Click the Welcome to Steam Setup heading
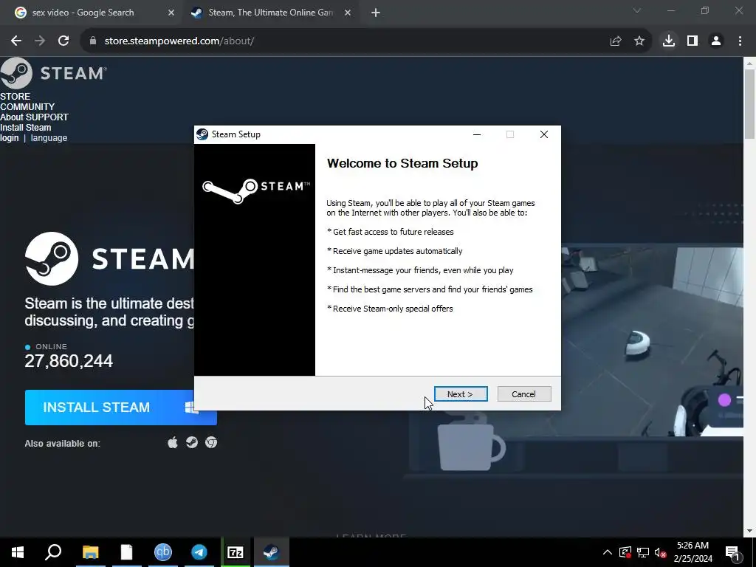This screenshot has height=567, width=756. pos(402,163)
